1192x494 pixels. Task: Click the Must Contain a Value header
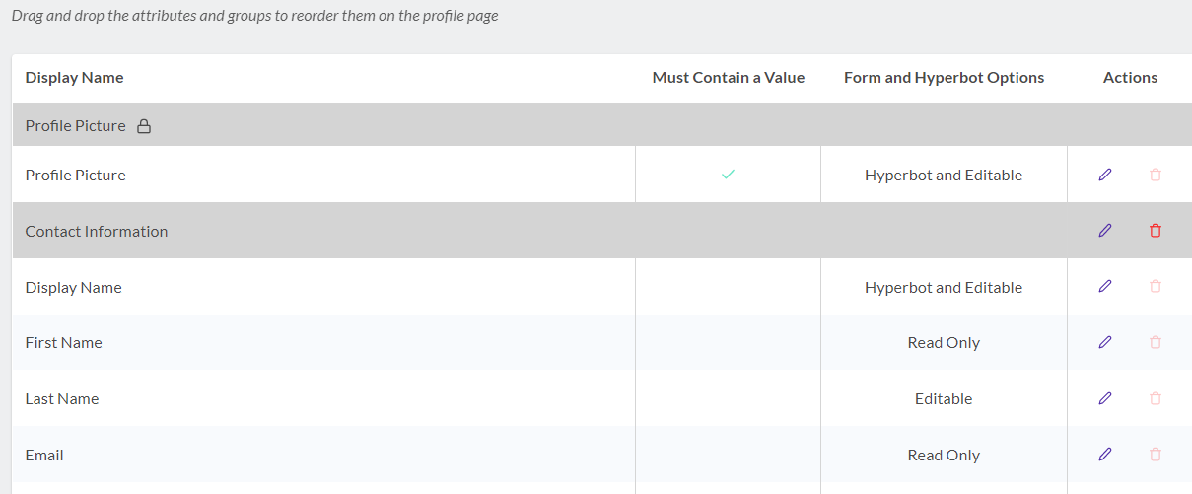pyautogui.click(x=729, y=78)
